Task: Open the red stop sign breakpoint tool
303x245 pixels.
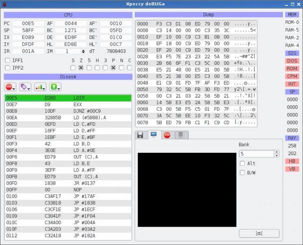Action: [10, 87]
